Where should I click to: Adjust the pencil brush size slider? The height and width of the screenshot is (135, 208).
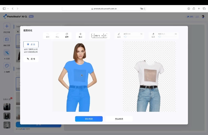point(126,37)
